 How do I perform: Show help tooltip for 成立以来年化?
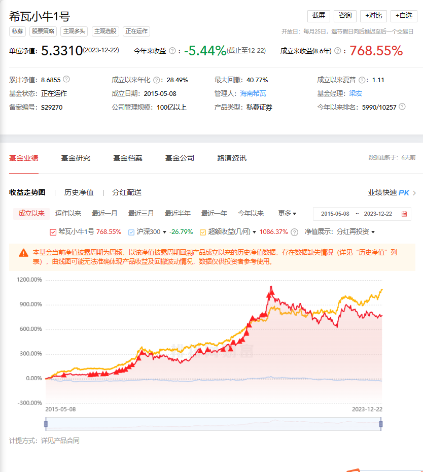coord(156,80)
